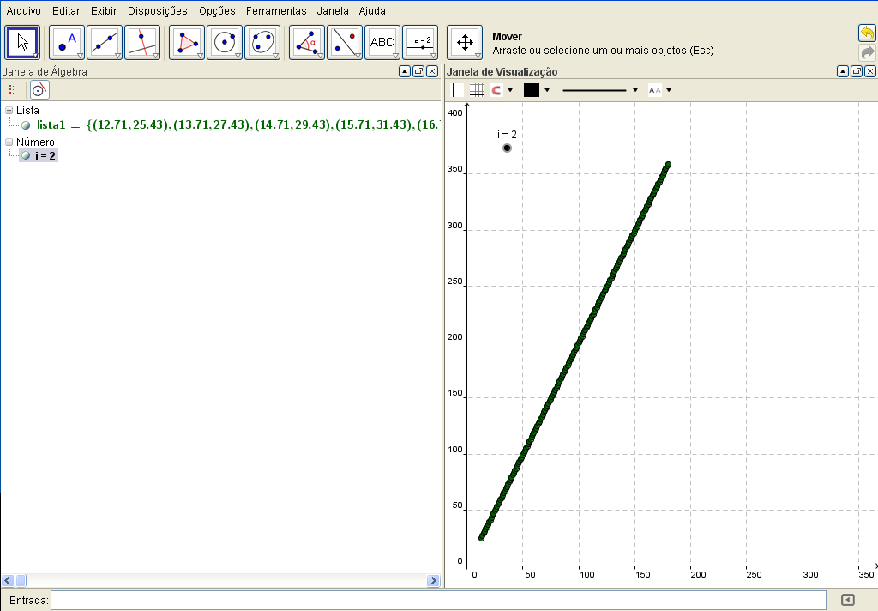Select the Angle tool
Image resolution: width=878 pixels, height=611 pixels.
pos(307,42)
